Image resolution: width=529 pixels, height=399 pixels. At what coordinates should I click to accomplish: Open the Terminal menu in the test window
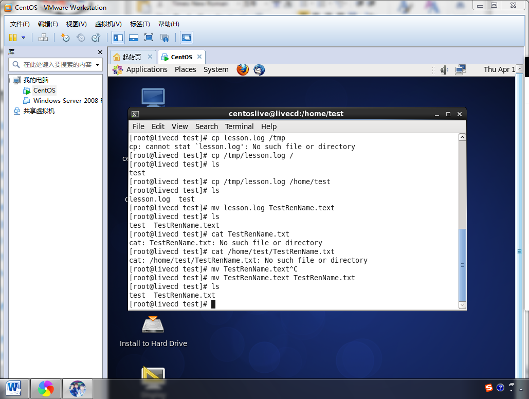tap(239, 126)
